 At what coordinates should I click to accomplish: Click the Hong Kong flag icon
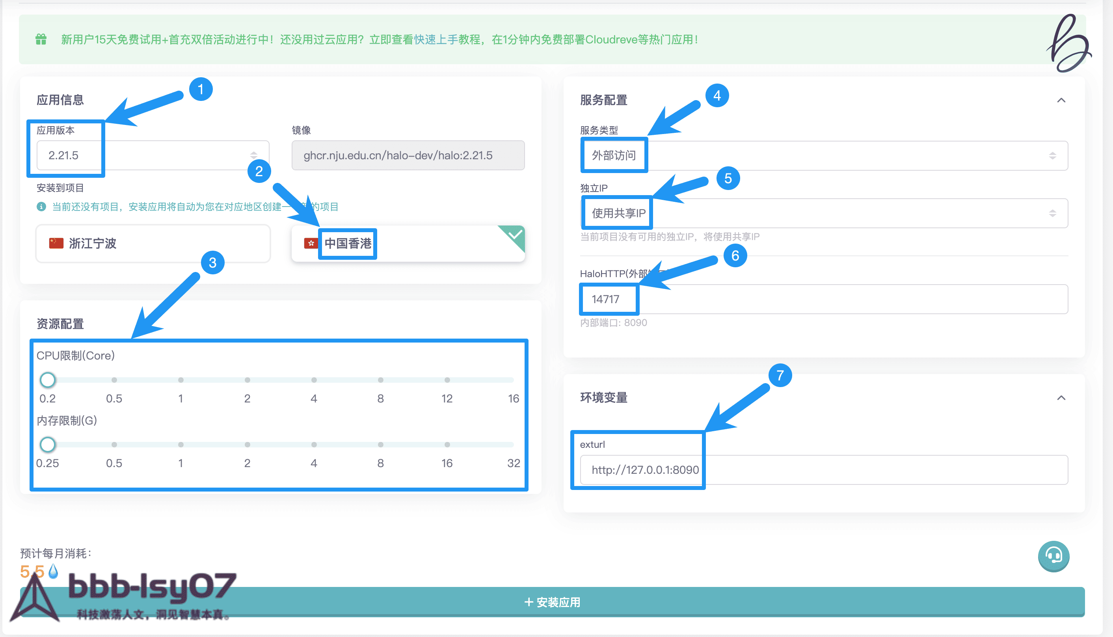(x=311, y=243)
